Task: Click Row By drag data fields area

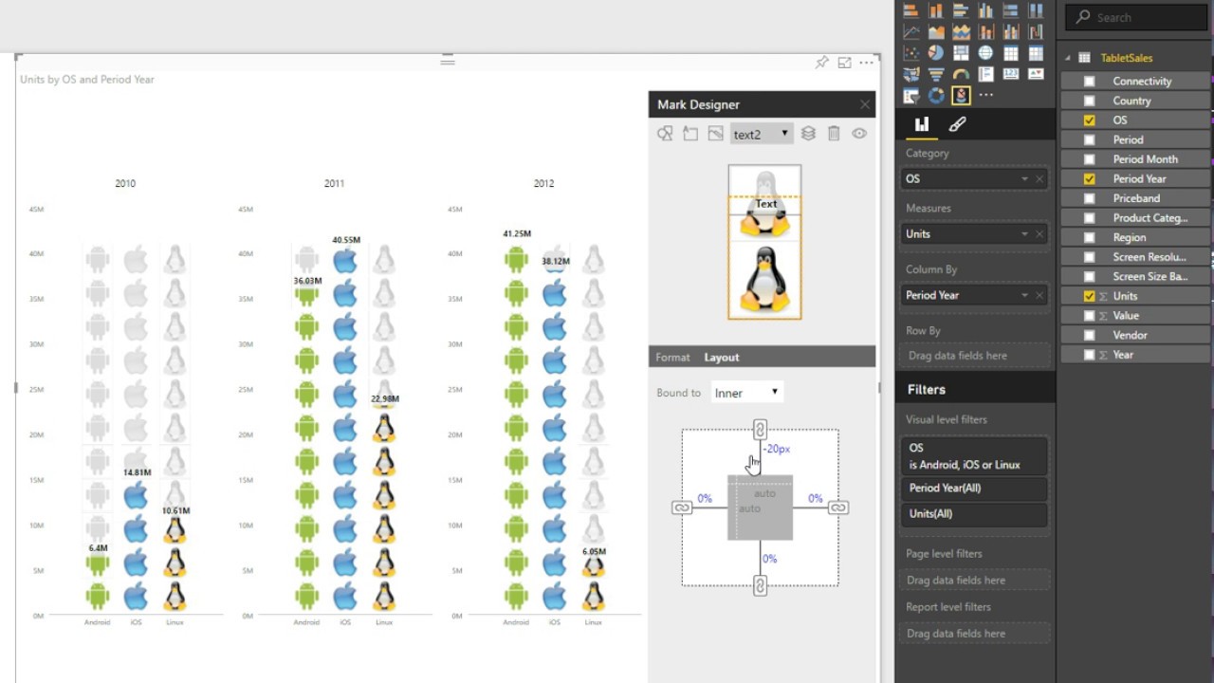Action: point(974,356)
